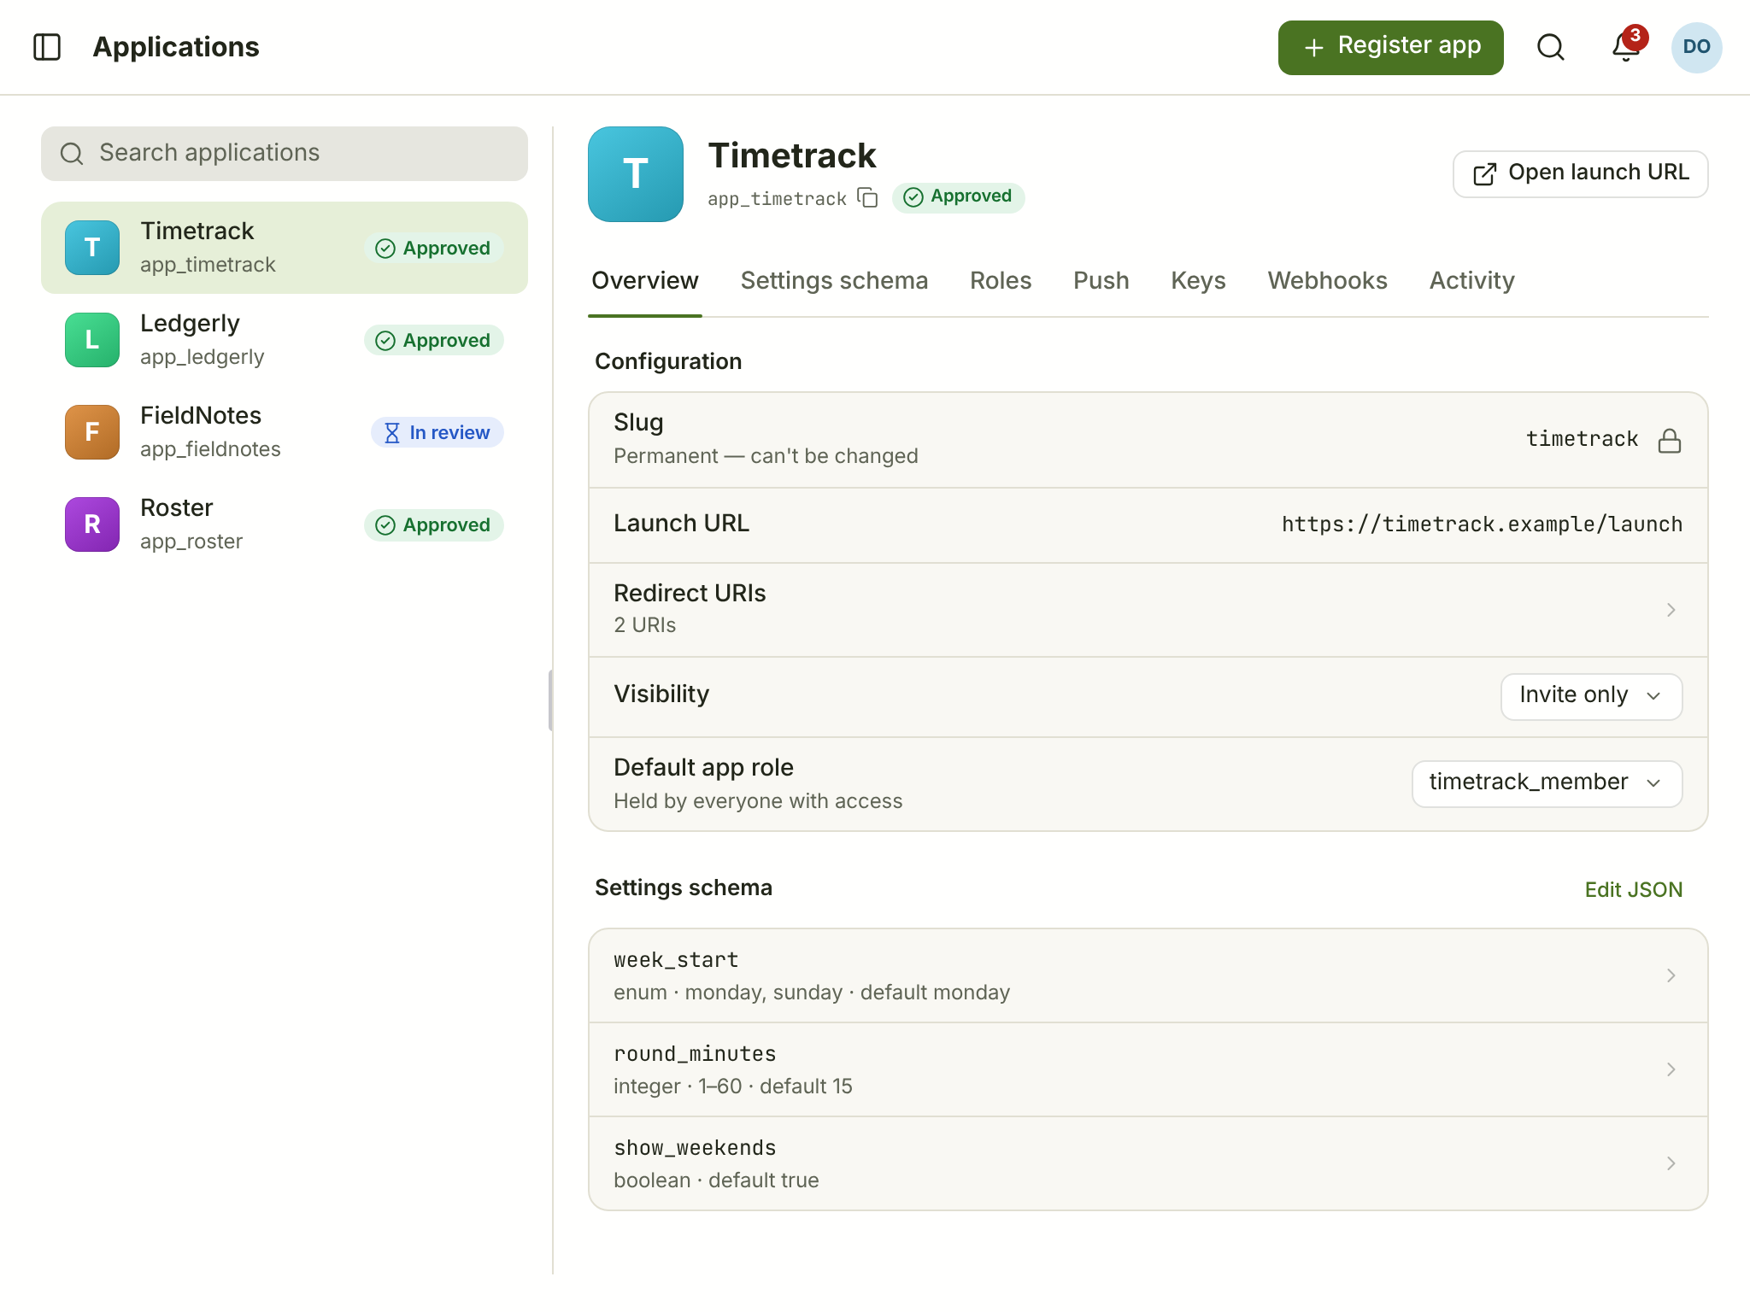
Task: Click the Approved badge in Timetrack header
Action: click(959, 197)
